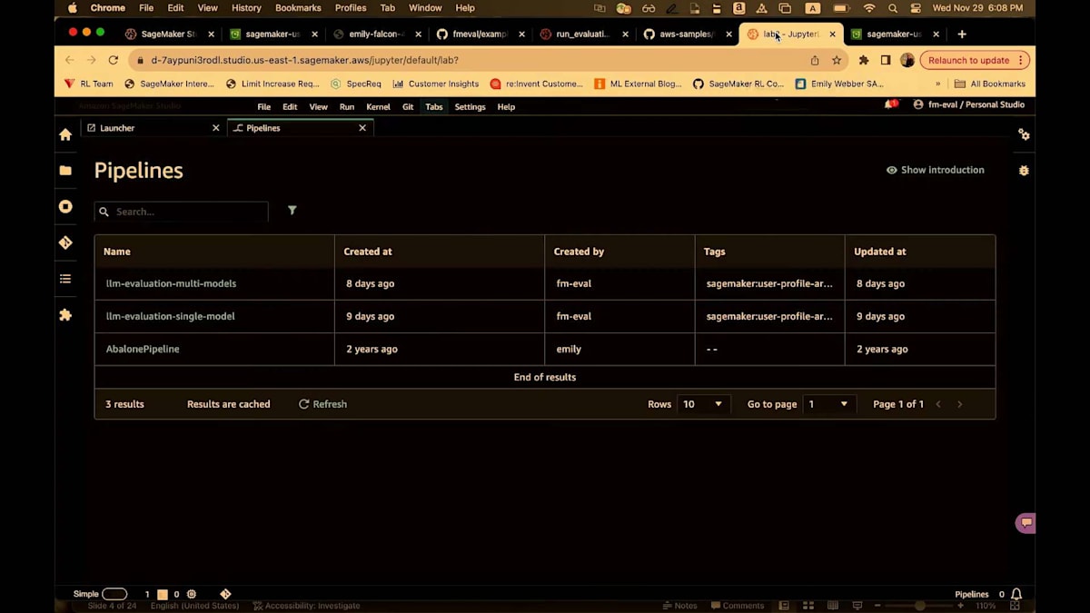Click the browser reload icon
1090x613 pixels.
click(x=114, y=60)
